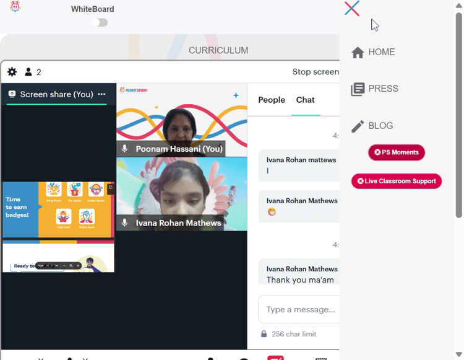Viewport: 464px width, 360px height.
Task: Click the minus zoom-out in page toolbar
Action: coord(64,266)
